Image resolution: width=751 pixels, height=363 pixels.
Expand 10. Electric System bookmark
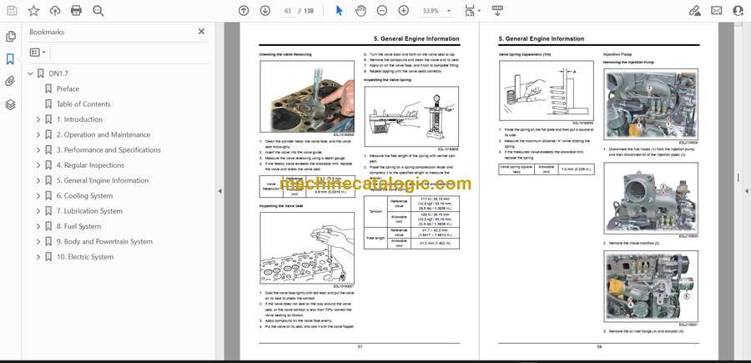(x=38, y=257)
